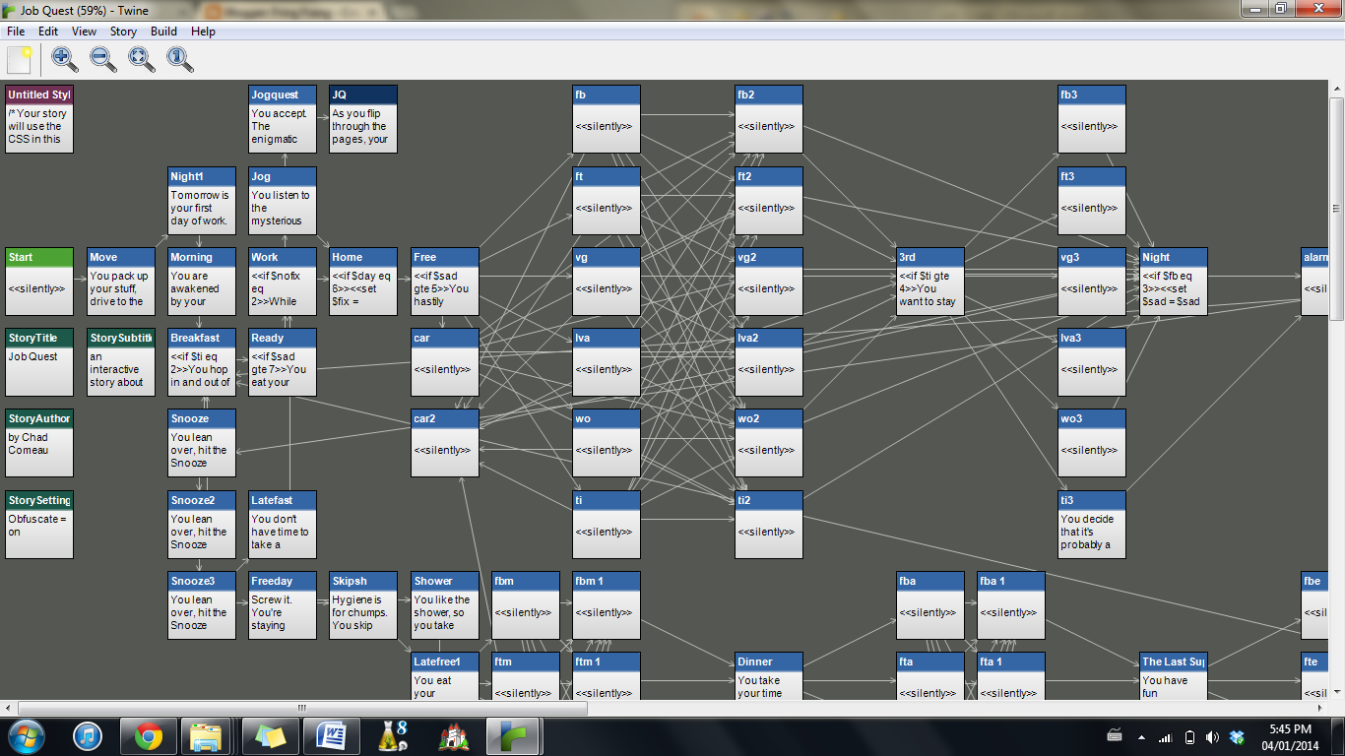Click the Zoom In magnifier icon

(x=65, y=60)
